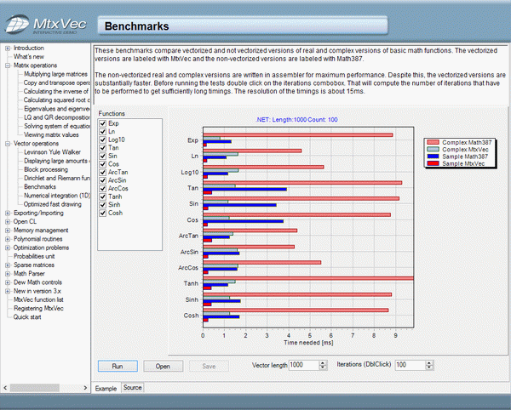Click Complex MtxVec legend swatch

tap(433, 150)
